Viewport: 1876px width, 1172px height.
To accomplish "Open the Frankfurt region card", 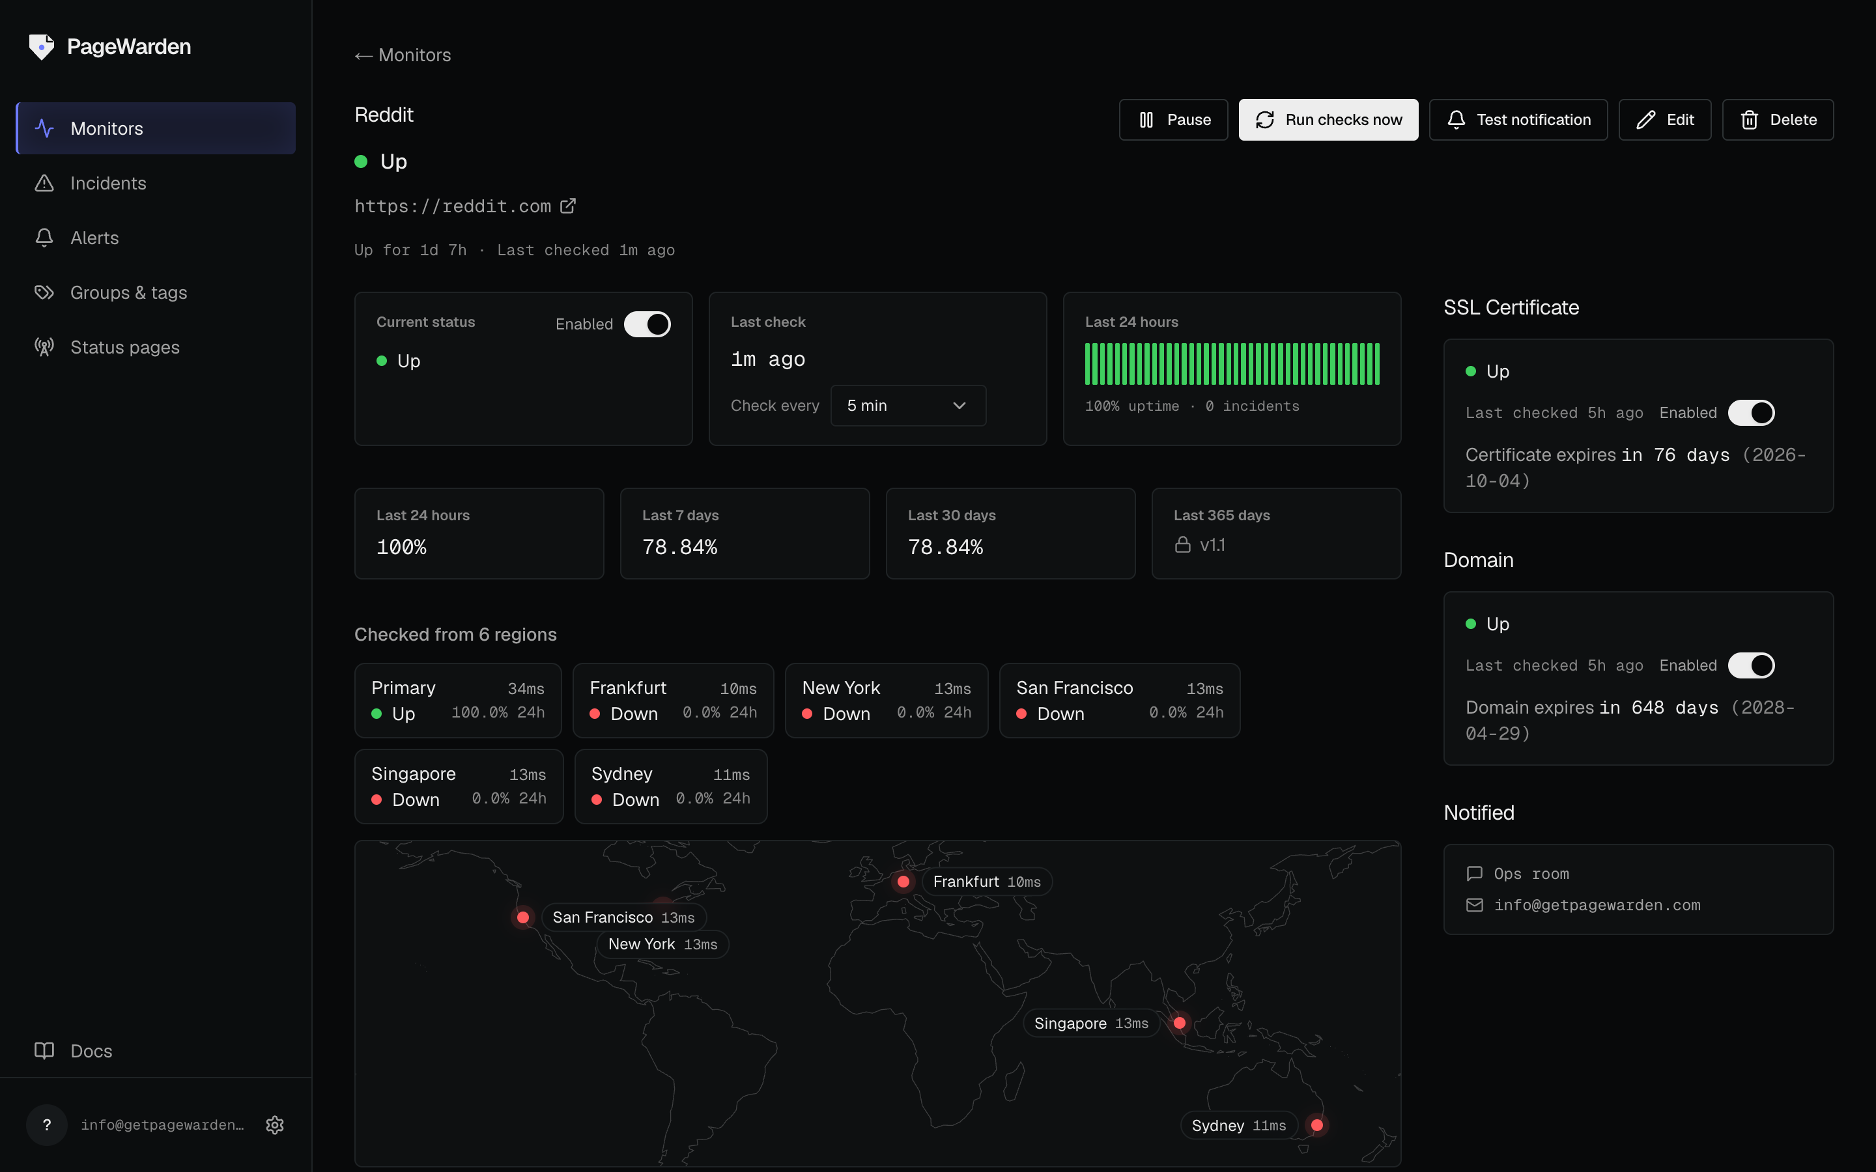I will 673,700.
